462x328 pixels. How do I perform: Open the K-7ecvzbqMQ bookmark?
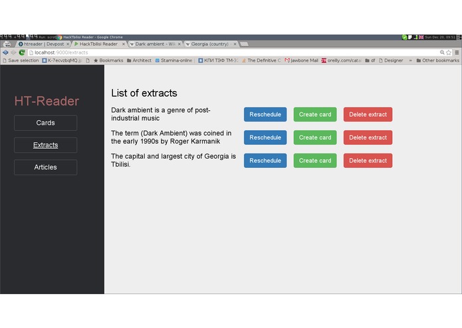[62, 60]
